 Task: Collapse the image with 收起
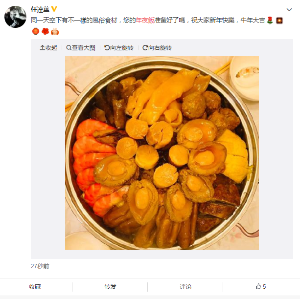(48, 48)
